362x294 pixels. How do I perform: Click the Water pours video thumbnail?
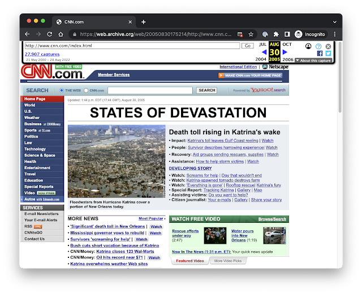(x=274, y=235)
